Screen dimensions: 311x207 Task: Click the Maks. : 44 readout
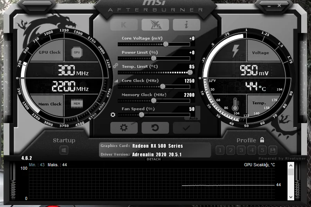pos(58,165)
